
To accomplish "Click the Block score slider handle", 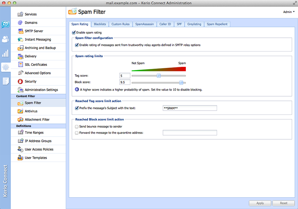I will pyautogui.click(x=181, y=82).
